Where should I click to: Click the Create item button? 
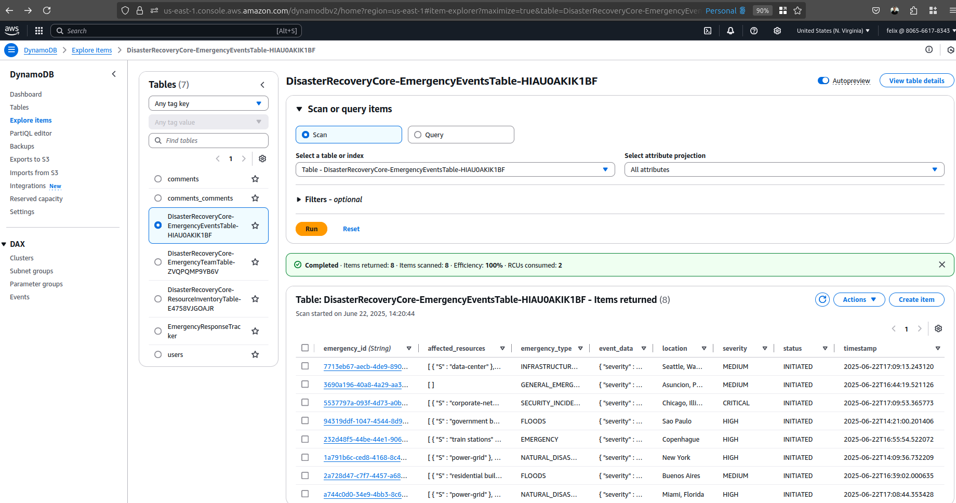tap(917, 299)
